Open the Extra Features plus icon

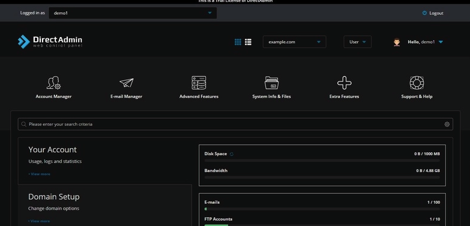point(345,83)
